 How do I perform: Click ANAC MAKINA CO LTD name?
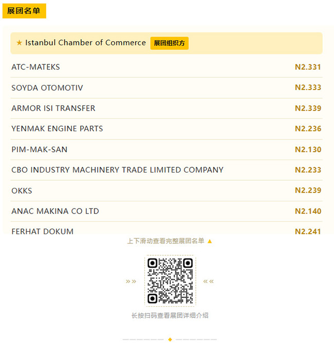[x=55, y=211]
